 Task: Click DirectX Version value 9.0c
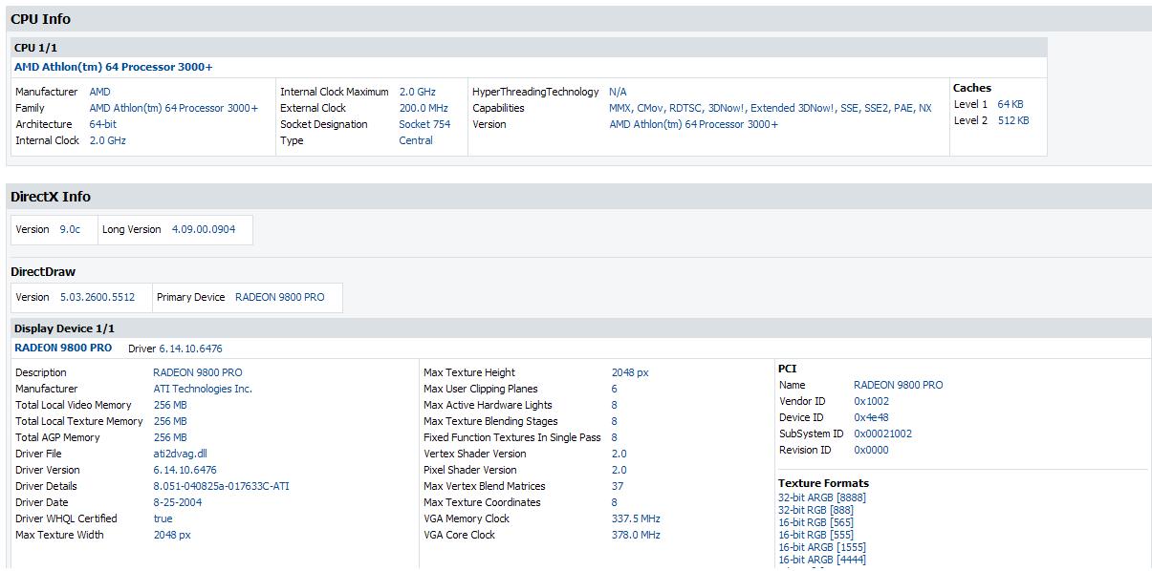[x=70, y=229]
